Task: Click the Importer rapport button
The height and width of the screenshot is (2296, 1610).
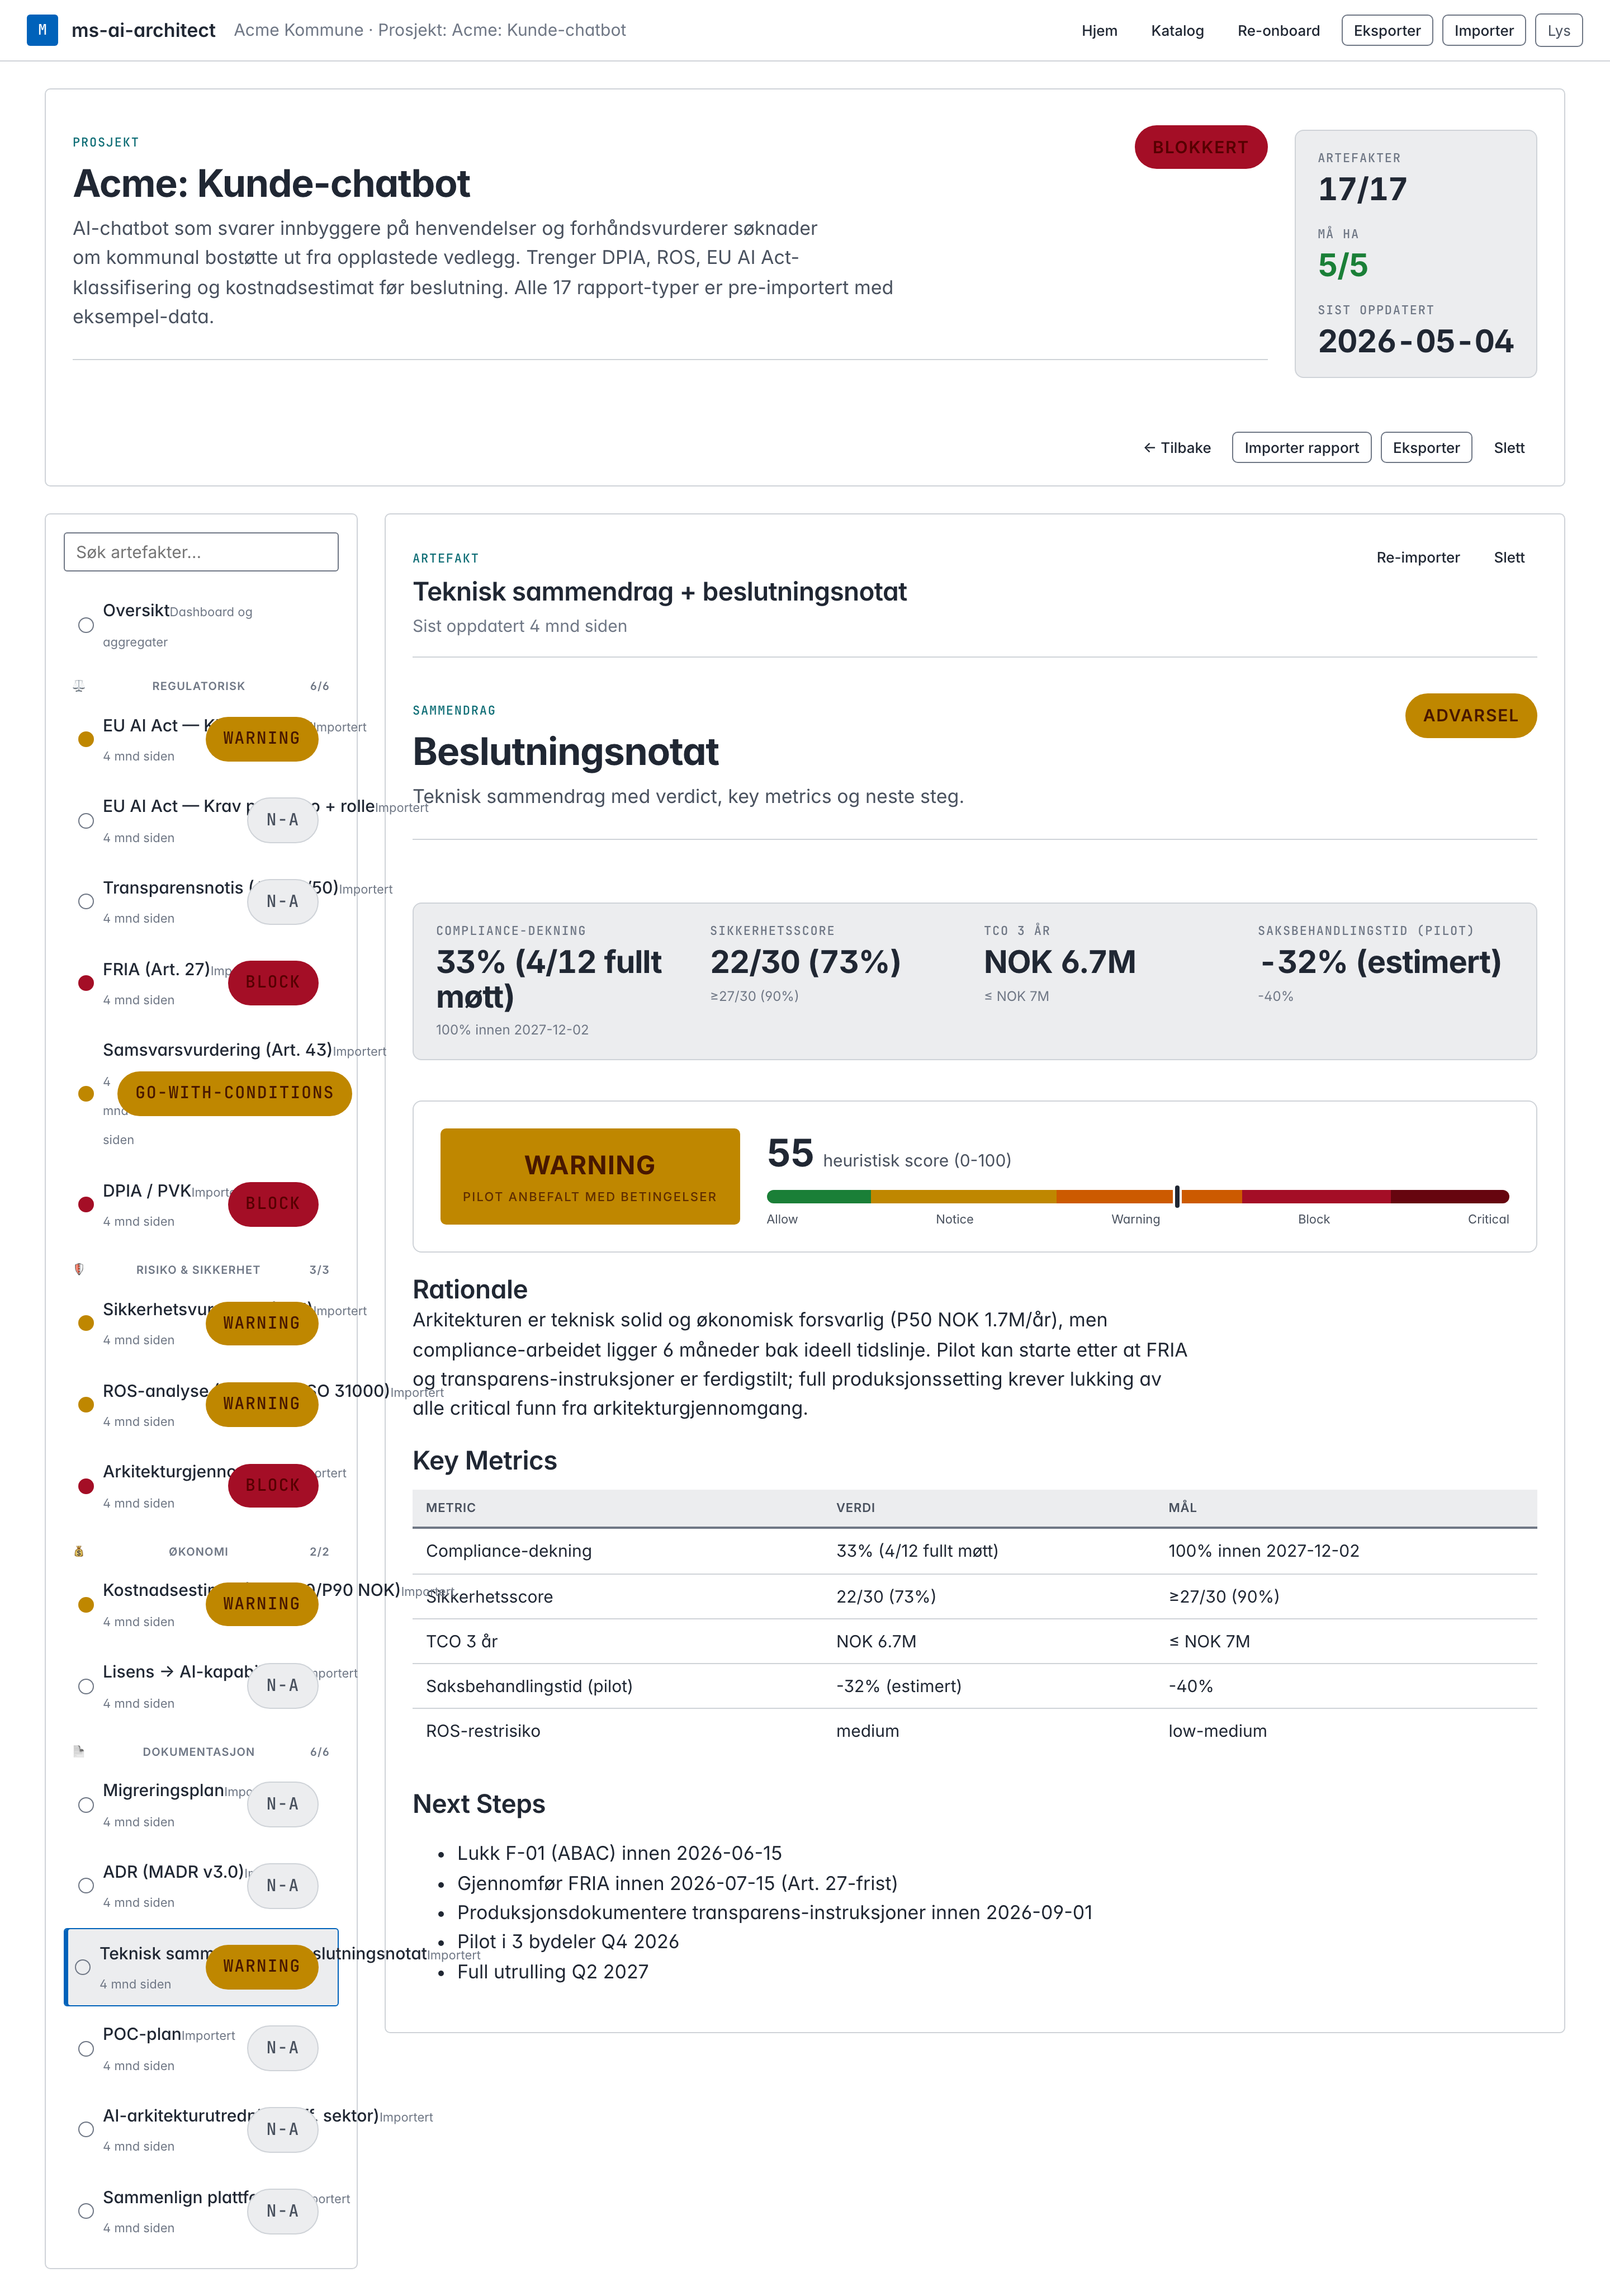Action: point(1301,447)
